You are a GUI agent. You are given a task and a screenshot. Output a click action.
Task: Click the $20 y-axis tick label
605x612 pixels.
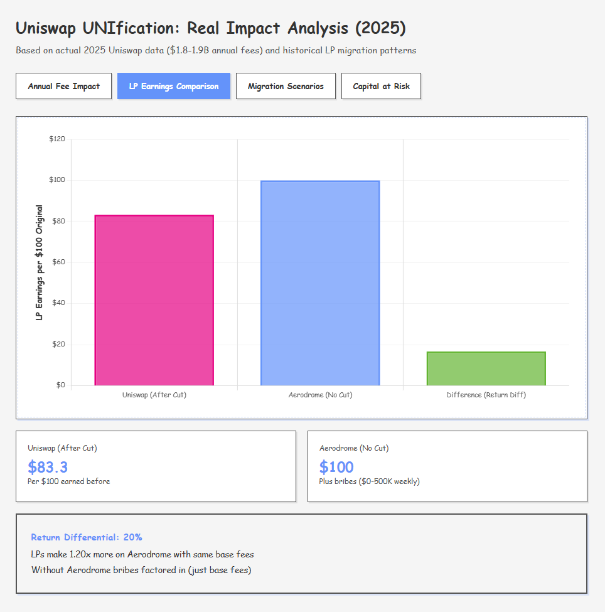58,344
